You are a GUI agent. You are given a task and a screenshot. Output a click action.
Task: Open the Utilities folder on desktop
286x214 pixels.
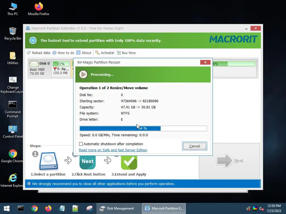click(13, 58)
